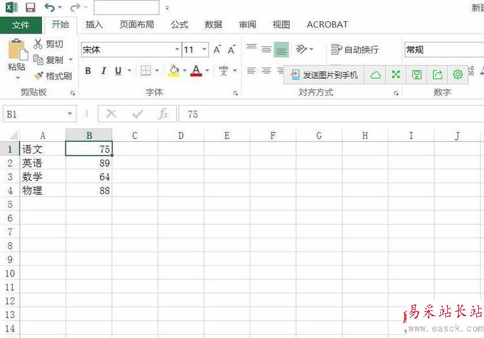This screenshot has width=484, height=338.
Task: Select cell with value 64
Action: (89, 176)
